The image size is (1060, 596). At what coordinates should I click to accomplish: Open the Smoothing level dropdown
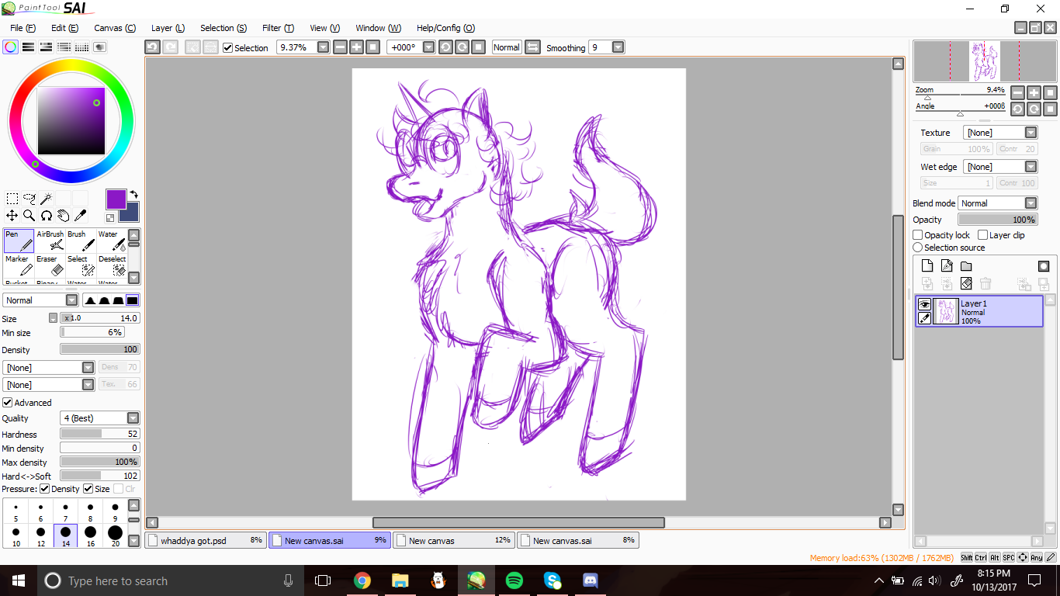tap(618, 47)
